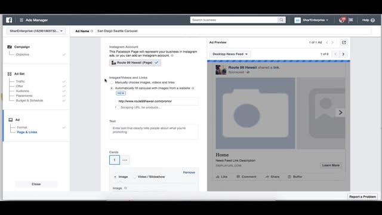The image size is (382, 215).
Task: Go to Traffic in the Ad Set tree
Action: [x=20, y=81]
